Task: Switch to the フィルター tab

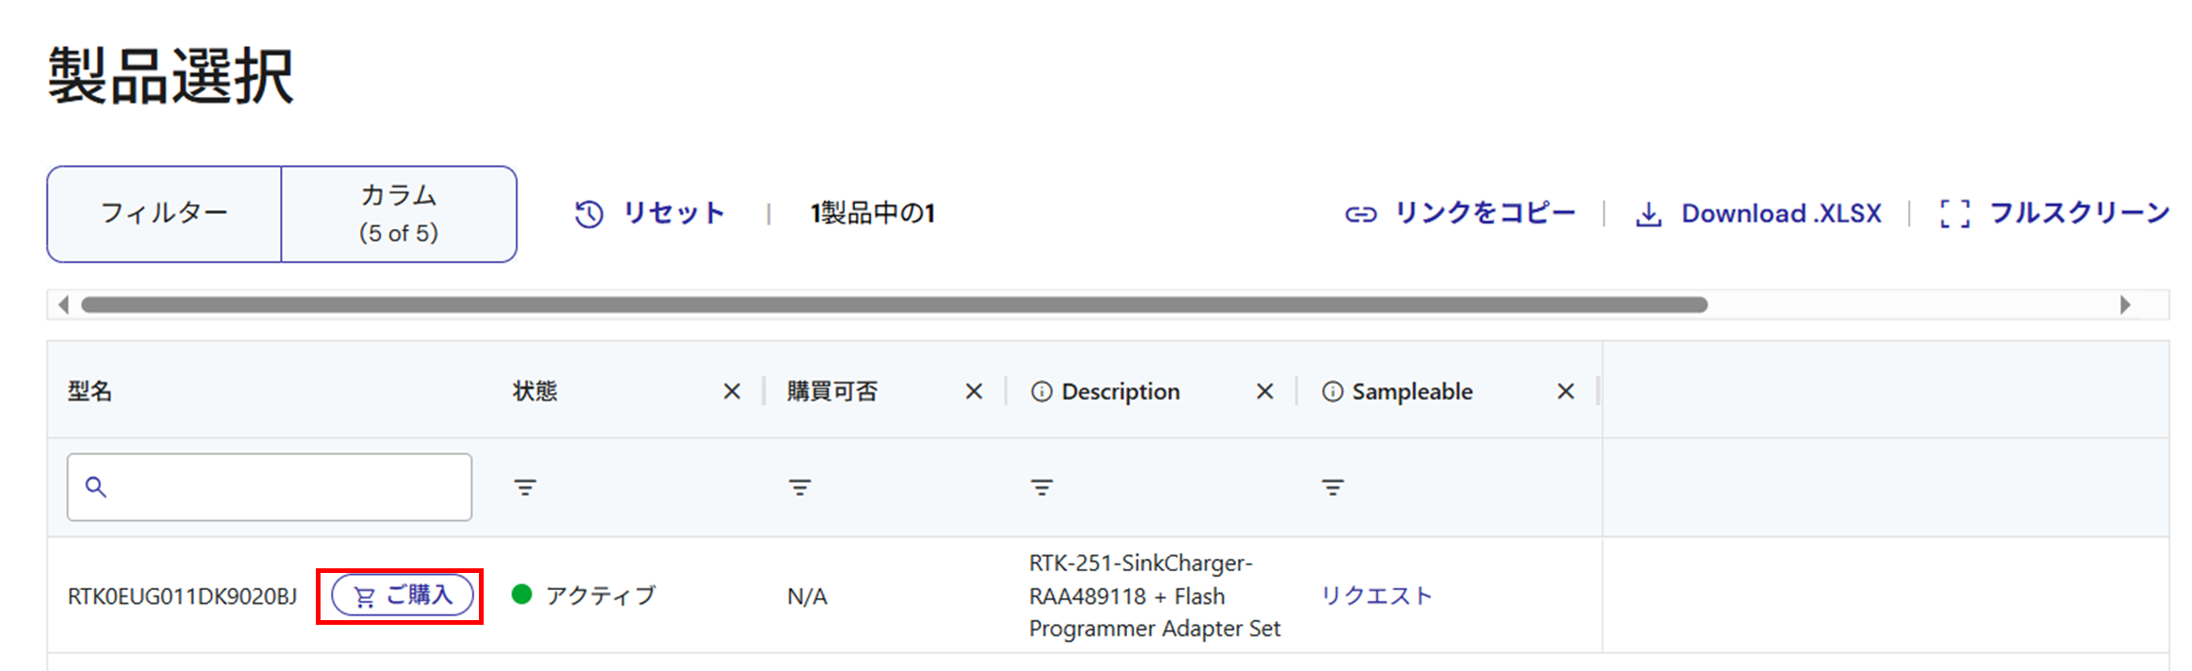Action: tap(164, 214)
